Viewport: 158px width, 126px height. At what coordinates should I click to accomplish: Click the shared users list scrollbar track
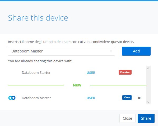pyautogui.click(x=148, y=85)
